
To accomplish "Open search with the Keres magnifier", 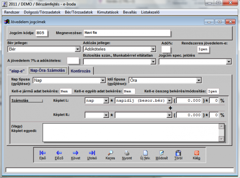I will click(x=110, y=155).
